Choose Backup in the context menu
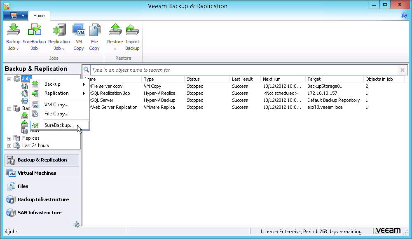This screenshot has height=239, width=412. click(x=60, y=84)
